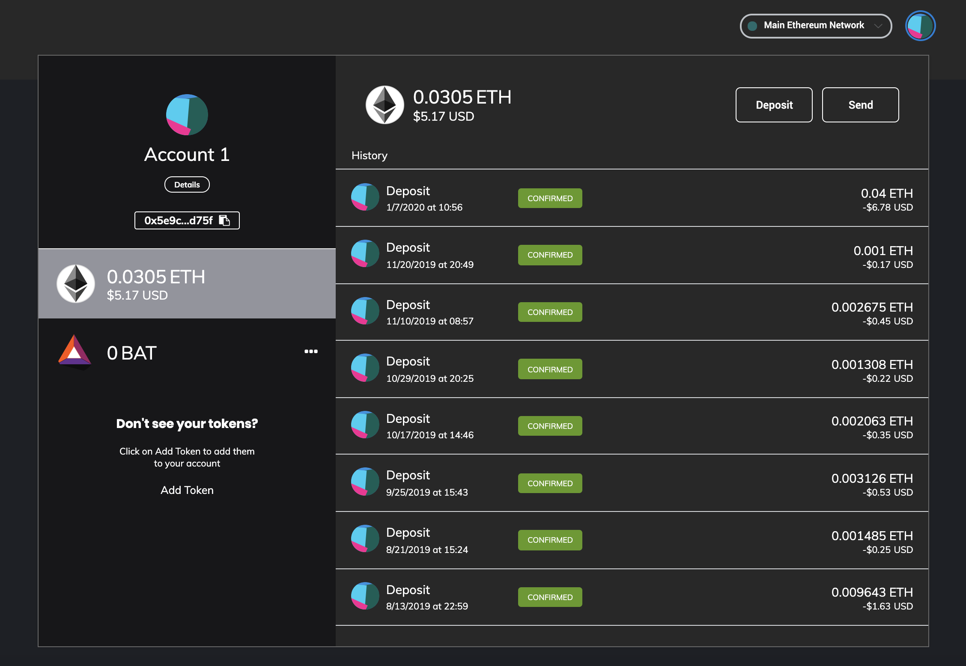Open the BAT token three-dots options menu
Image resolution: width=966 pixels, height=666 pixels.
[311, 351]
